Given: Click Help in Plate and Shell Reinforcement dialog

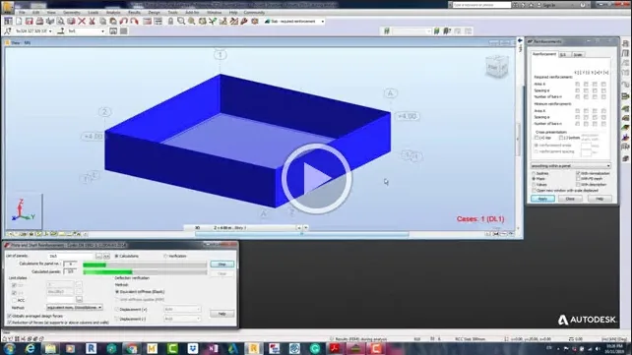Looking at the screenshot, I should pyautogui.click(x=222, y=314).
